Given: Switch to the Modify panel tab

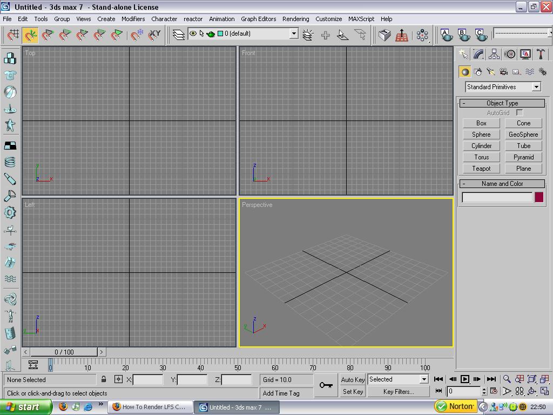Looking at the screenshot, I should [x=478, y=54].
